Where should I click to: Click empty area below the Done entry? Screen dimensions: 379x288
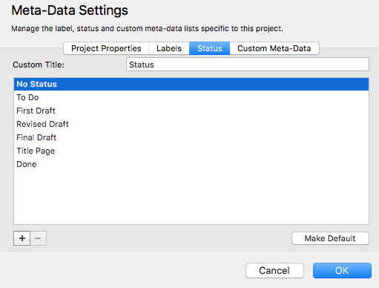[x=191, y=197]
